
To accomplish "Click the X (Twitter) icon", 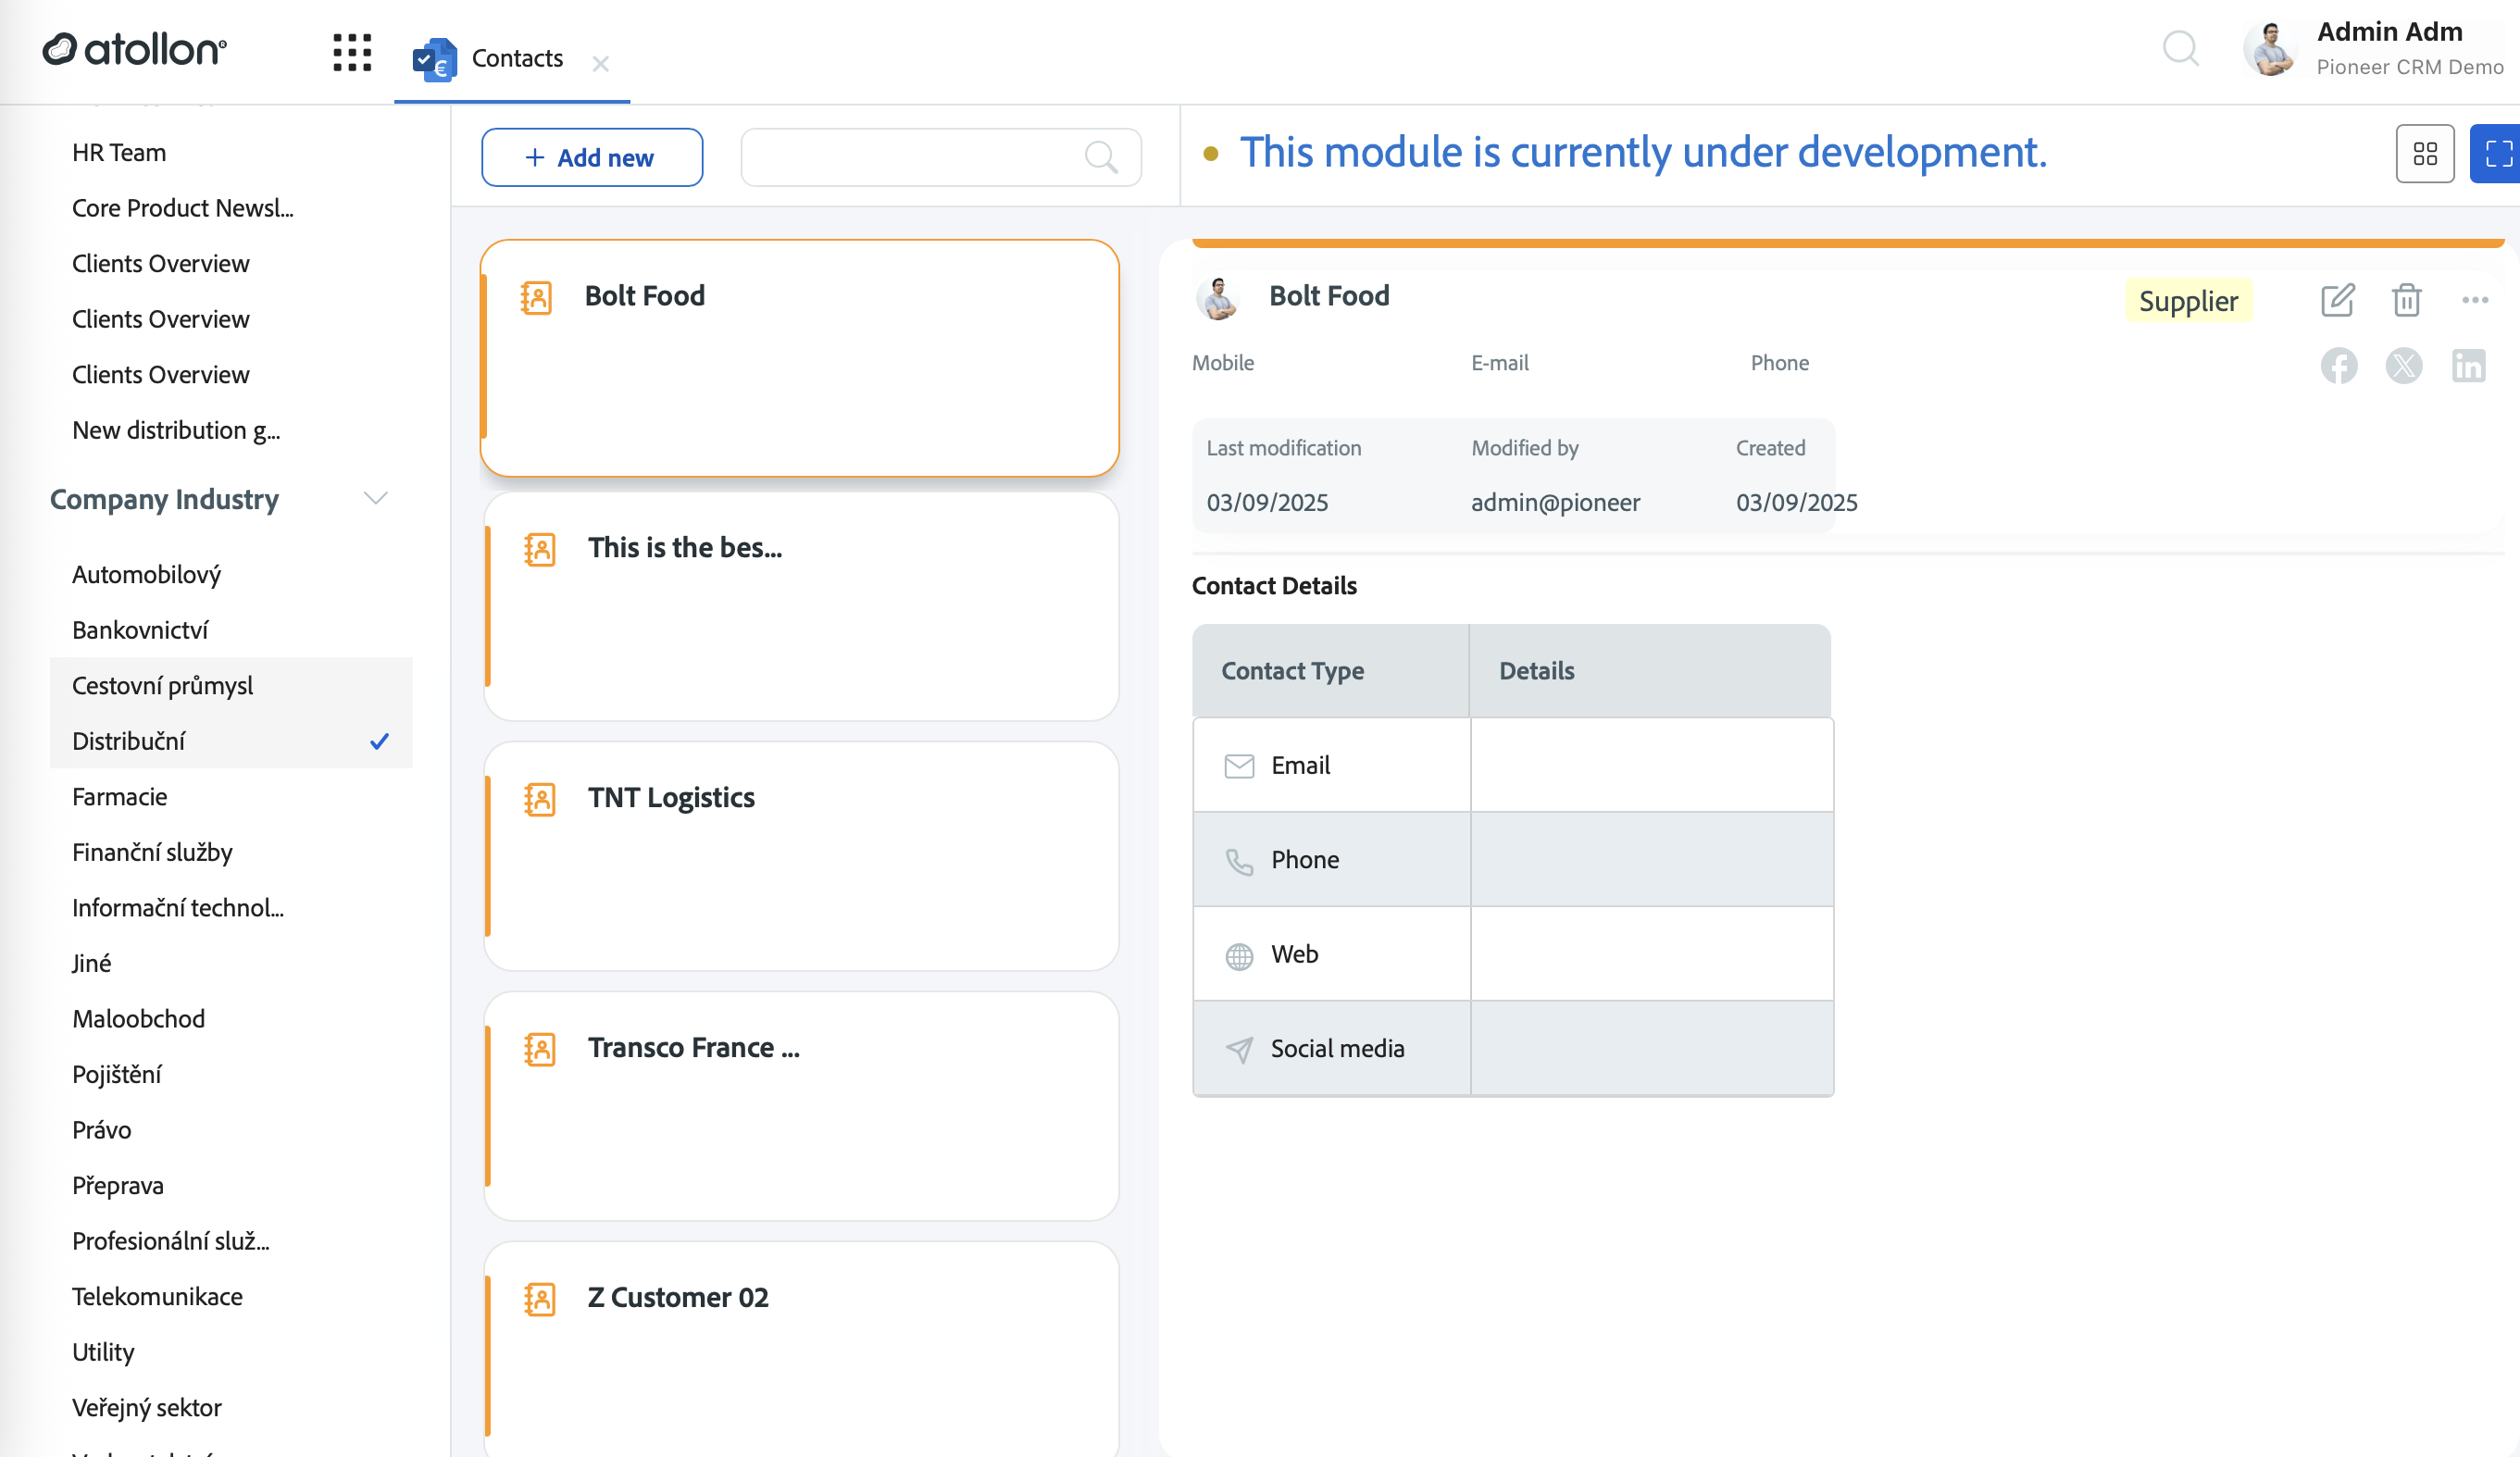I will [2404, 365].
